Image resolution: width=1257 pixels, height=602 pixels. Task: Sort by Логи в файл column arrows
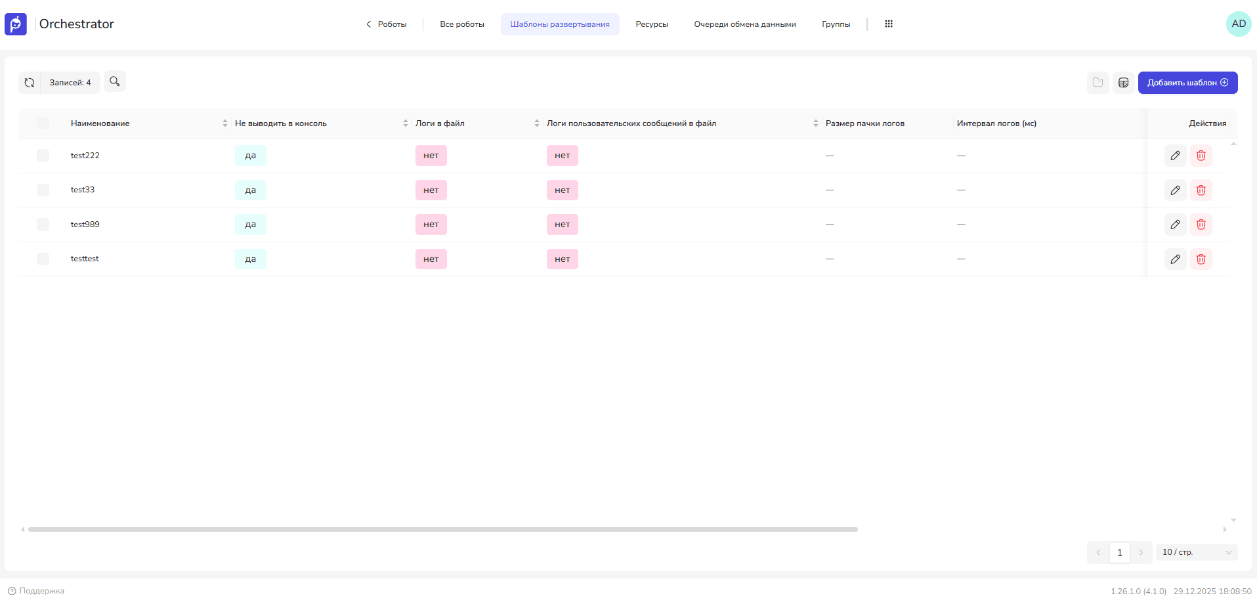[x=536, y=123]
